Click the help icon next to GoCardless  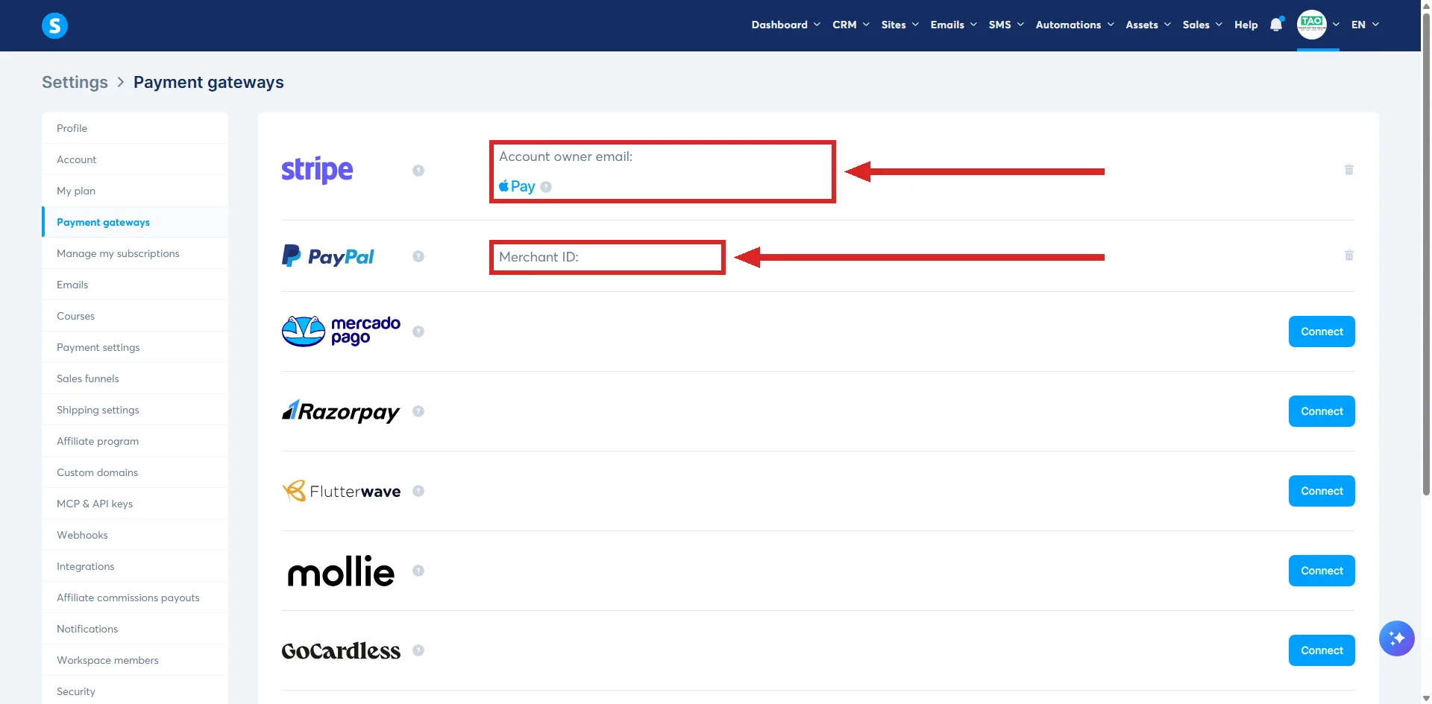click(x=418, y=650)
